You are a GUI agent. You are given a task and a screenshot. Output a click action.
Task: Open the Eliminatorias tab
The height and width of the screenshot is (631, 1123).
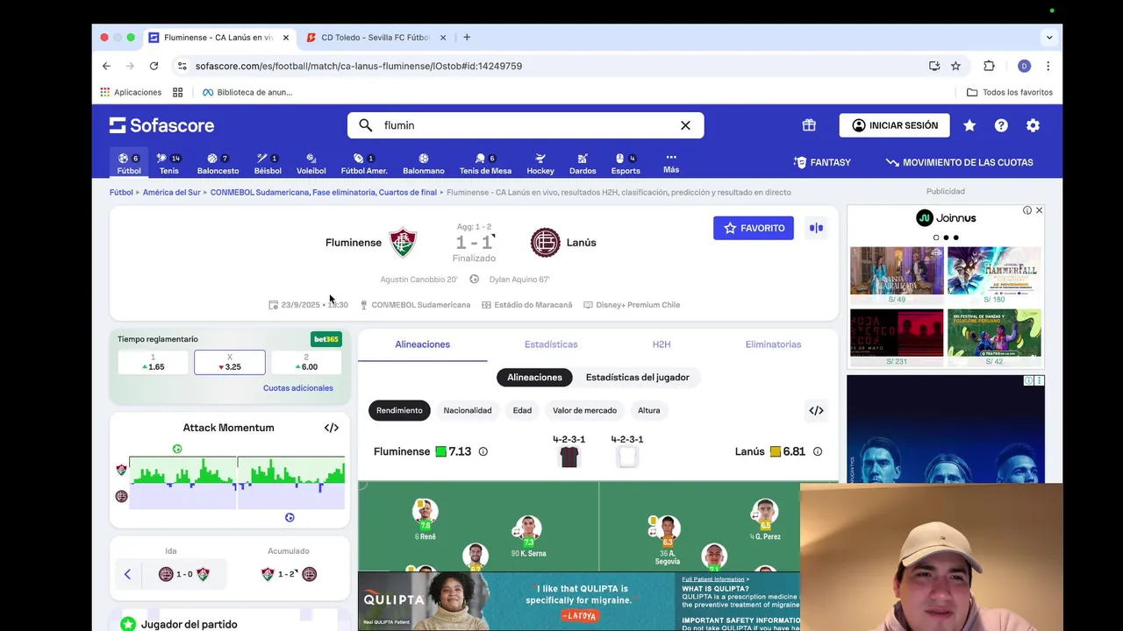773,344
